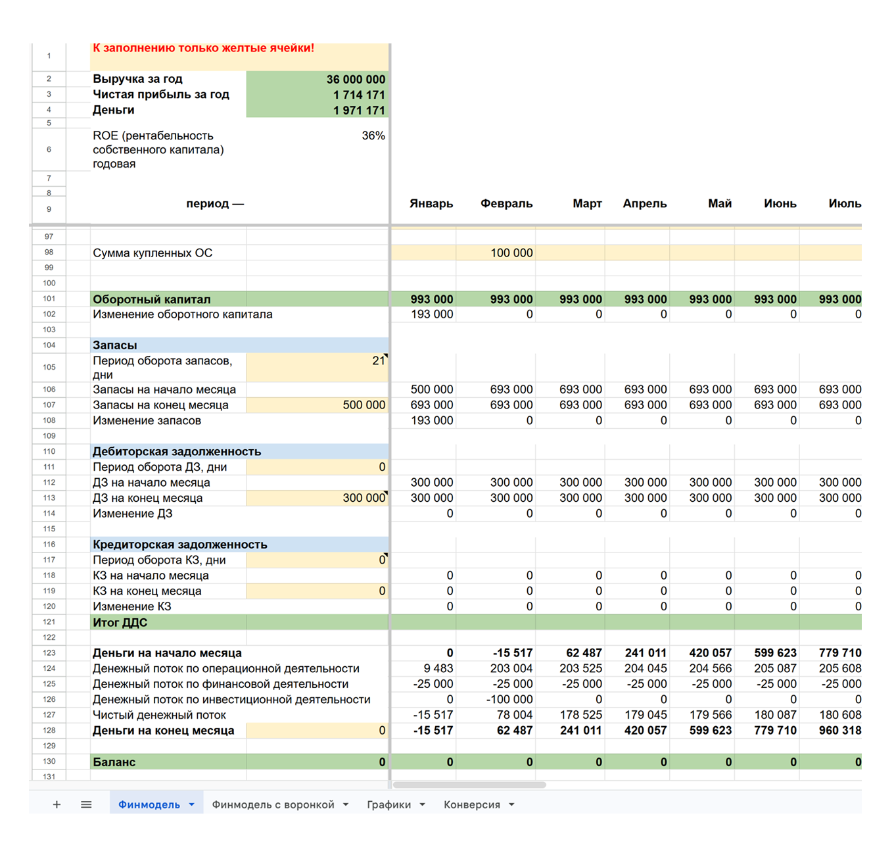Select yellow Запасы на конец месяца cell 500 000
Image resolution: width=894 pixels, height=857 pixels.
[x=317, y=405]
